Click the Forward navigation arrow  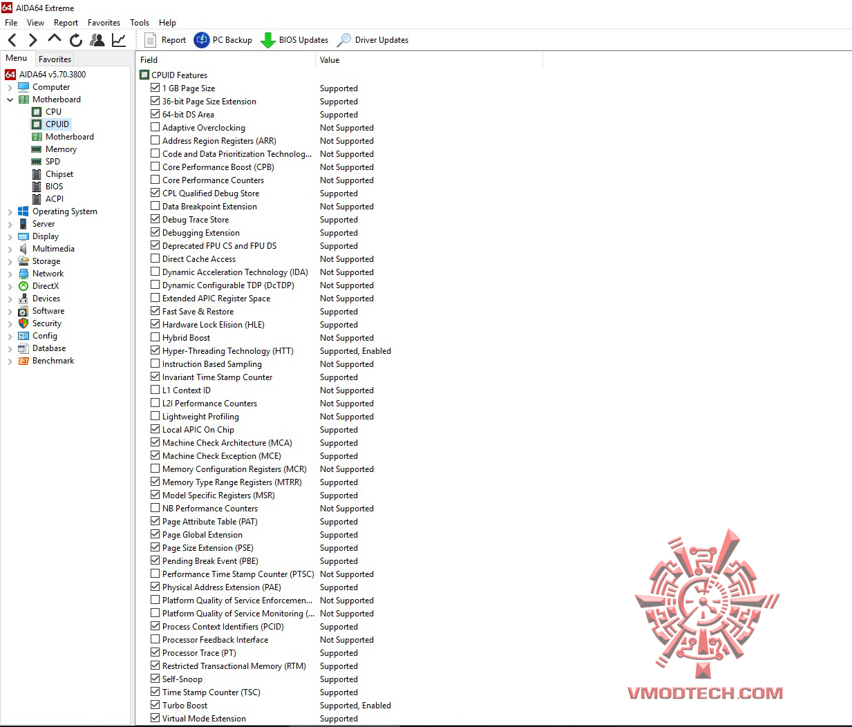(32, 40)
